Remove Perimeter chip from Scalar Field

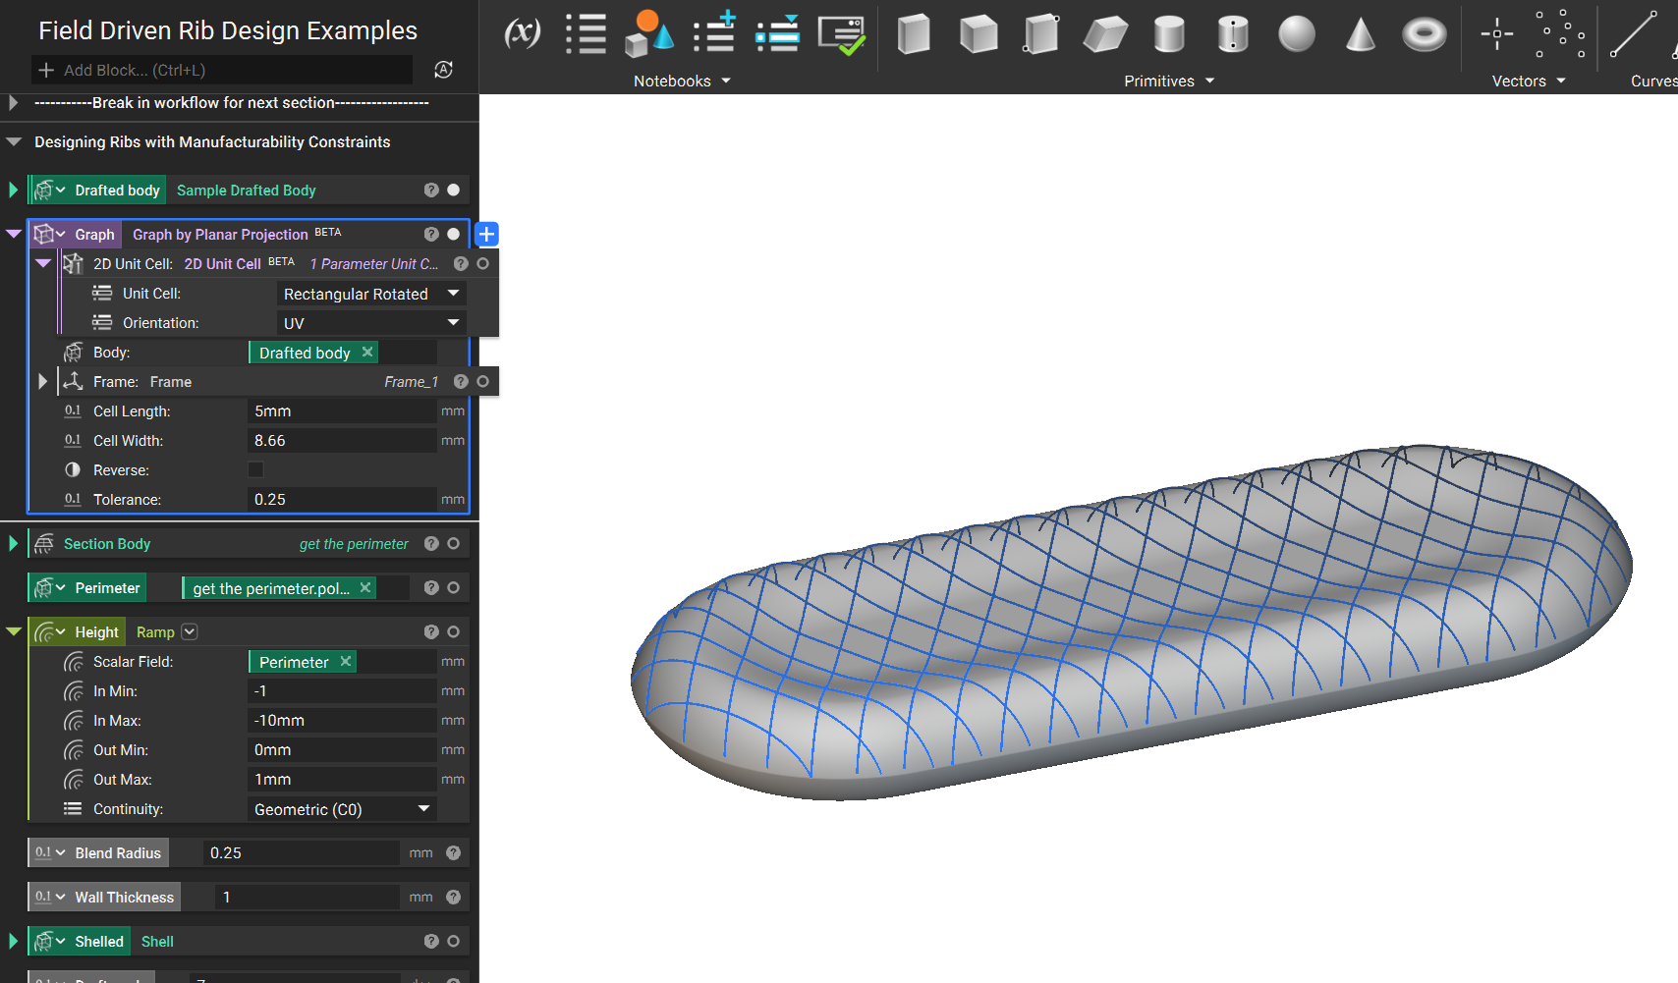(346, 662)
